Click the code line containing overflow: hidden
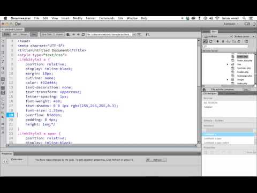Screen dimensions: 257x193 [x=43, y=115]
